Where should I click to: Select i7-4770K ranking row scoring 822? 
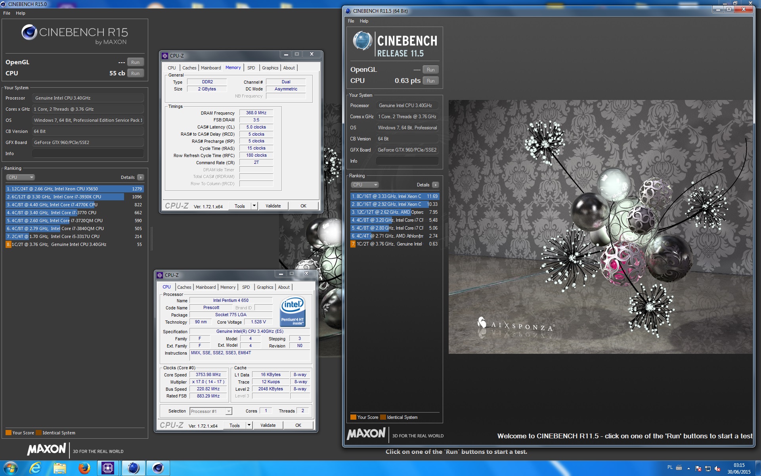pyautogui.click(x=75, y=205)
